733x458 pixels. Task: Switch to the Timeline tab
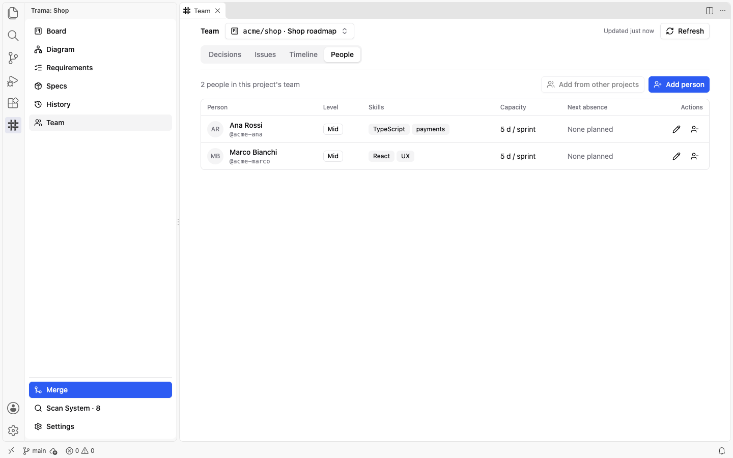pyautogui.click(x=303, y=54)
